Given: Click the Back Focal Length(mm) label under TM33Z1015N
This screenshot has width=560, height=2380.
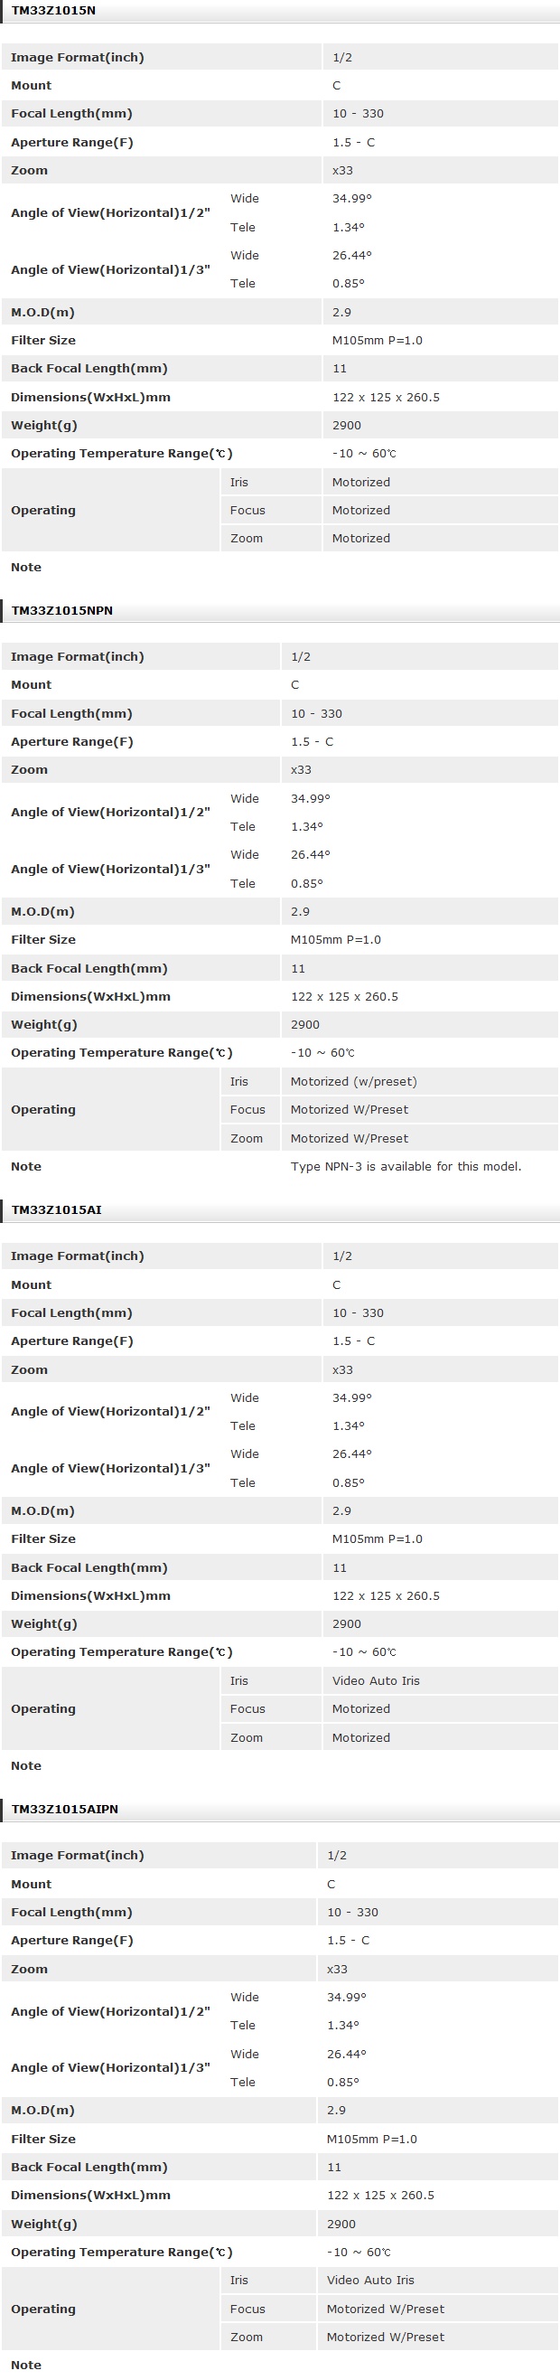Looking at the screenshot, I should tap(89, 369).
